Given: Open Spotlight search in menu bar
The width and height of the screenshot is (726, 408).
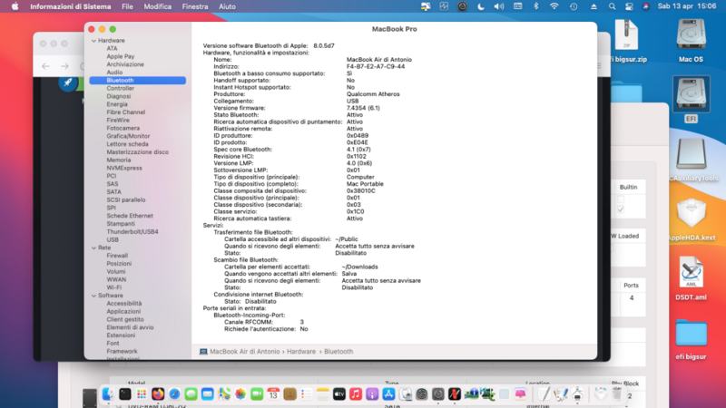Looking at the screenshot, I should (612, 6).
